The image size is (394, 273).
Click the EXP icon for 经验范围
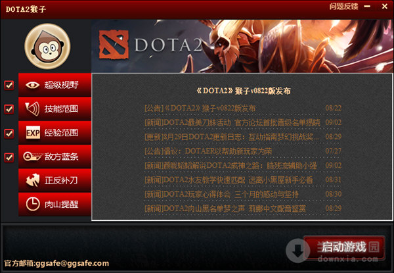[x=33, y=133]
